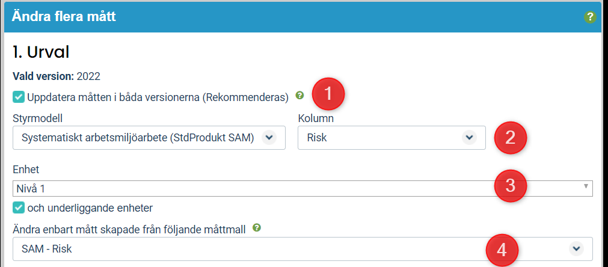608x267 pixels.
Task: Open the Kolumn dropdown showing Risk
Action: (392, 138)
